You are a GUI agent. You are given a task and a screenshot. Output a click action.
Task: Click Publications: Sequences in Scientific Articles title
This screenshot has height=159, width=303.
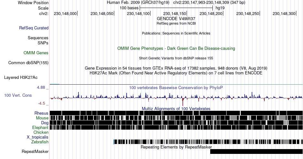tap(176, 33)
